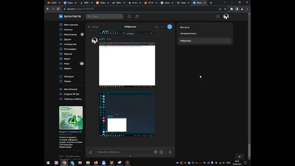Open the VK music note icon
The height and width of the screenshot is (166, 295).
137,17
